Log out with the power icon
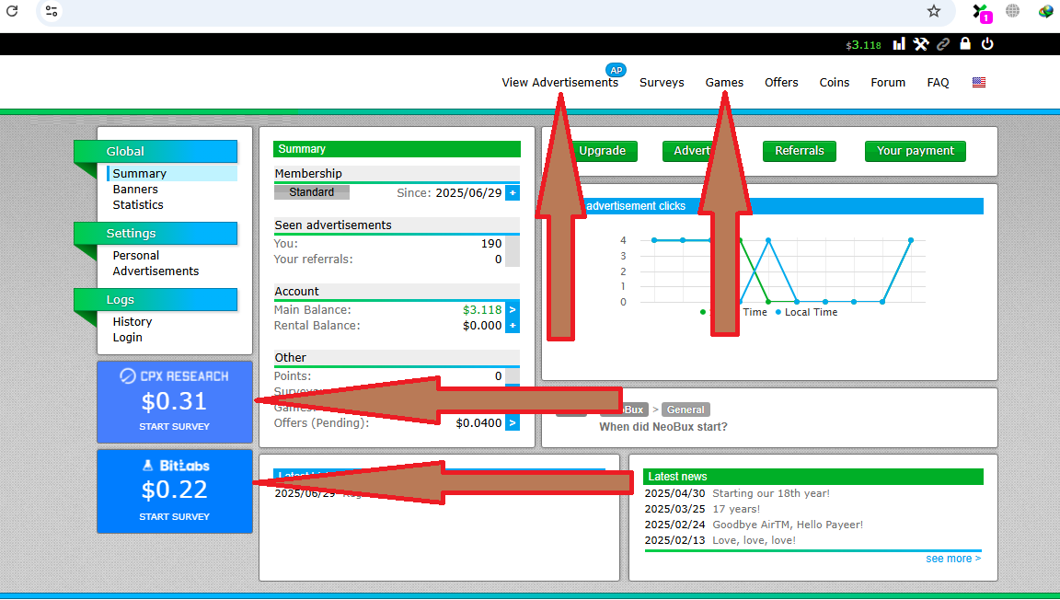 (987, 43)
